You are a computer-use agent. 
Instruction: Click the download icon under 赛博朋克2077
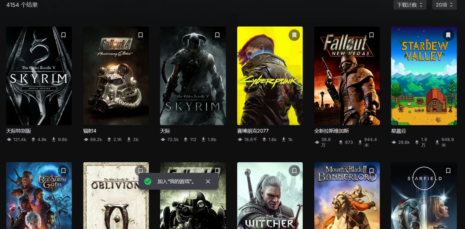tap(283, 140)
